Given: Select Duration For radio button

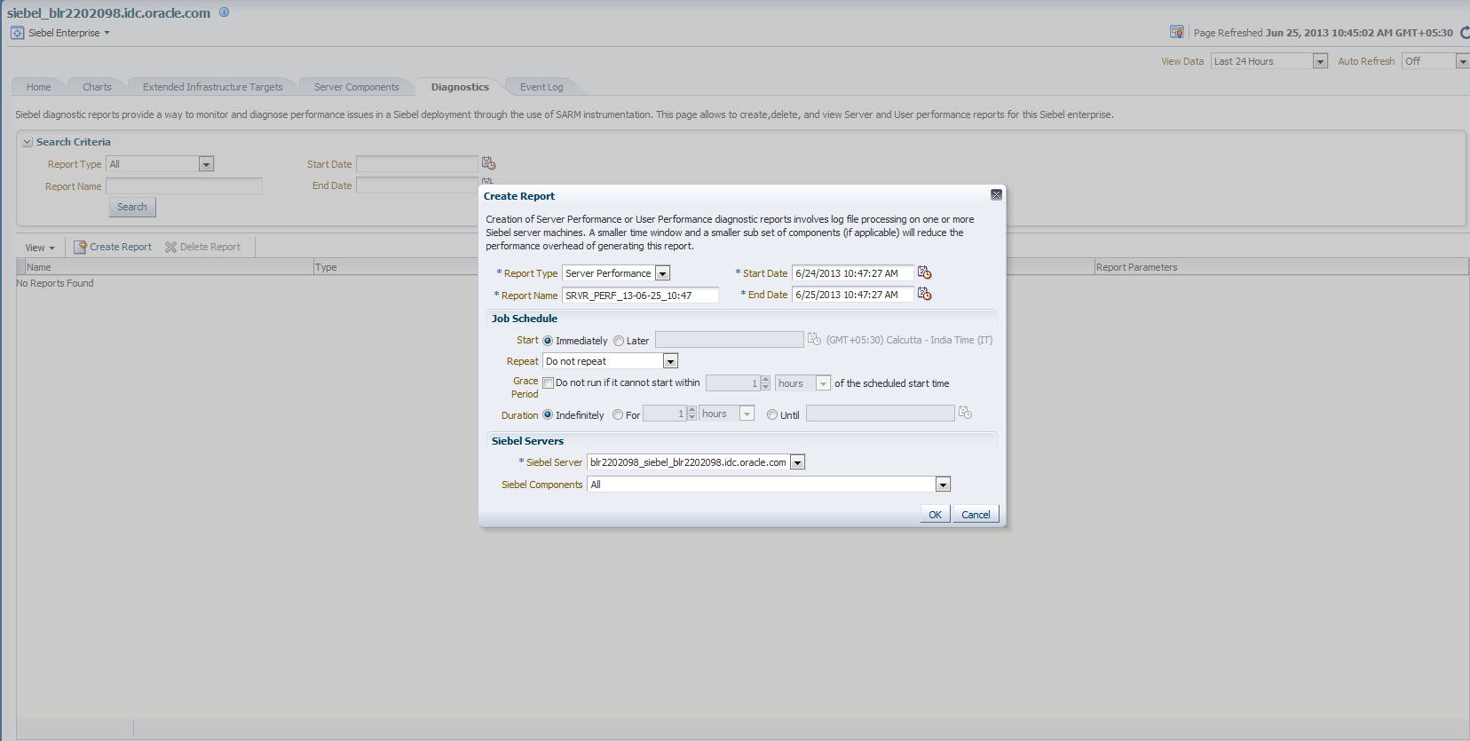Looking at the screenshot, I should (x=618, y=414).
